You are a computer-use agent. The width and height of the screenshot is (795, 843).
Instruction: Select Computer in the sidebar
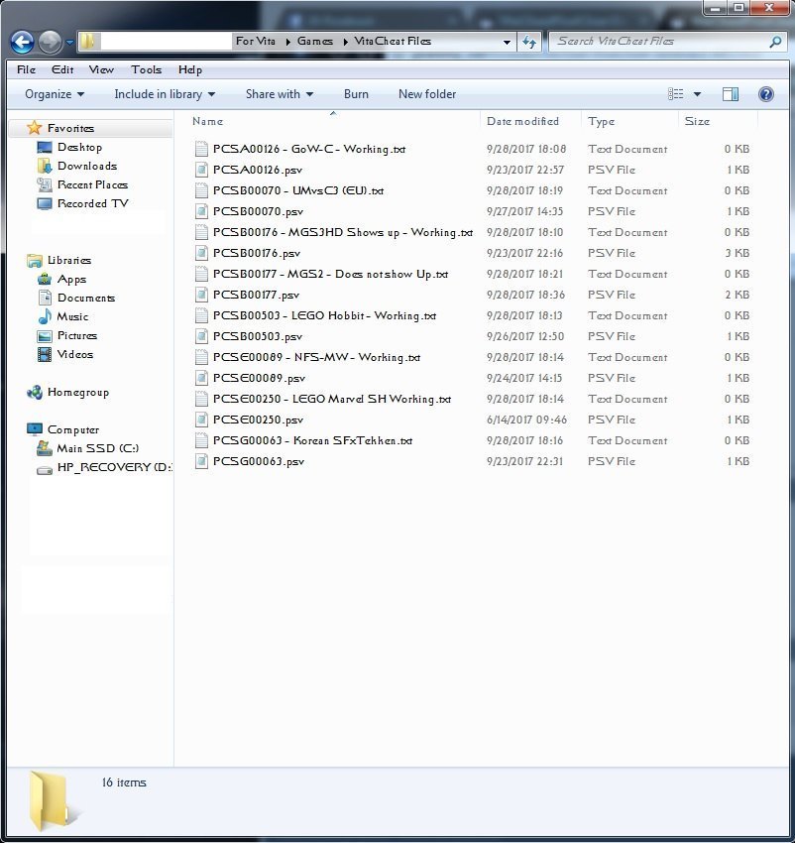click(x=73, y=429)
